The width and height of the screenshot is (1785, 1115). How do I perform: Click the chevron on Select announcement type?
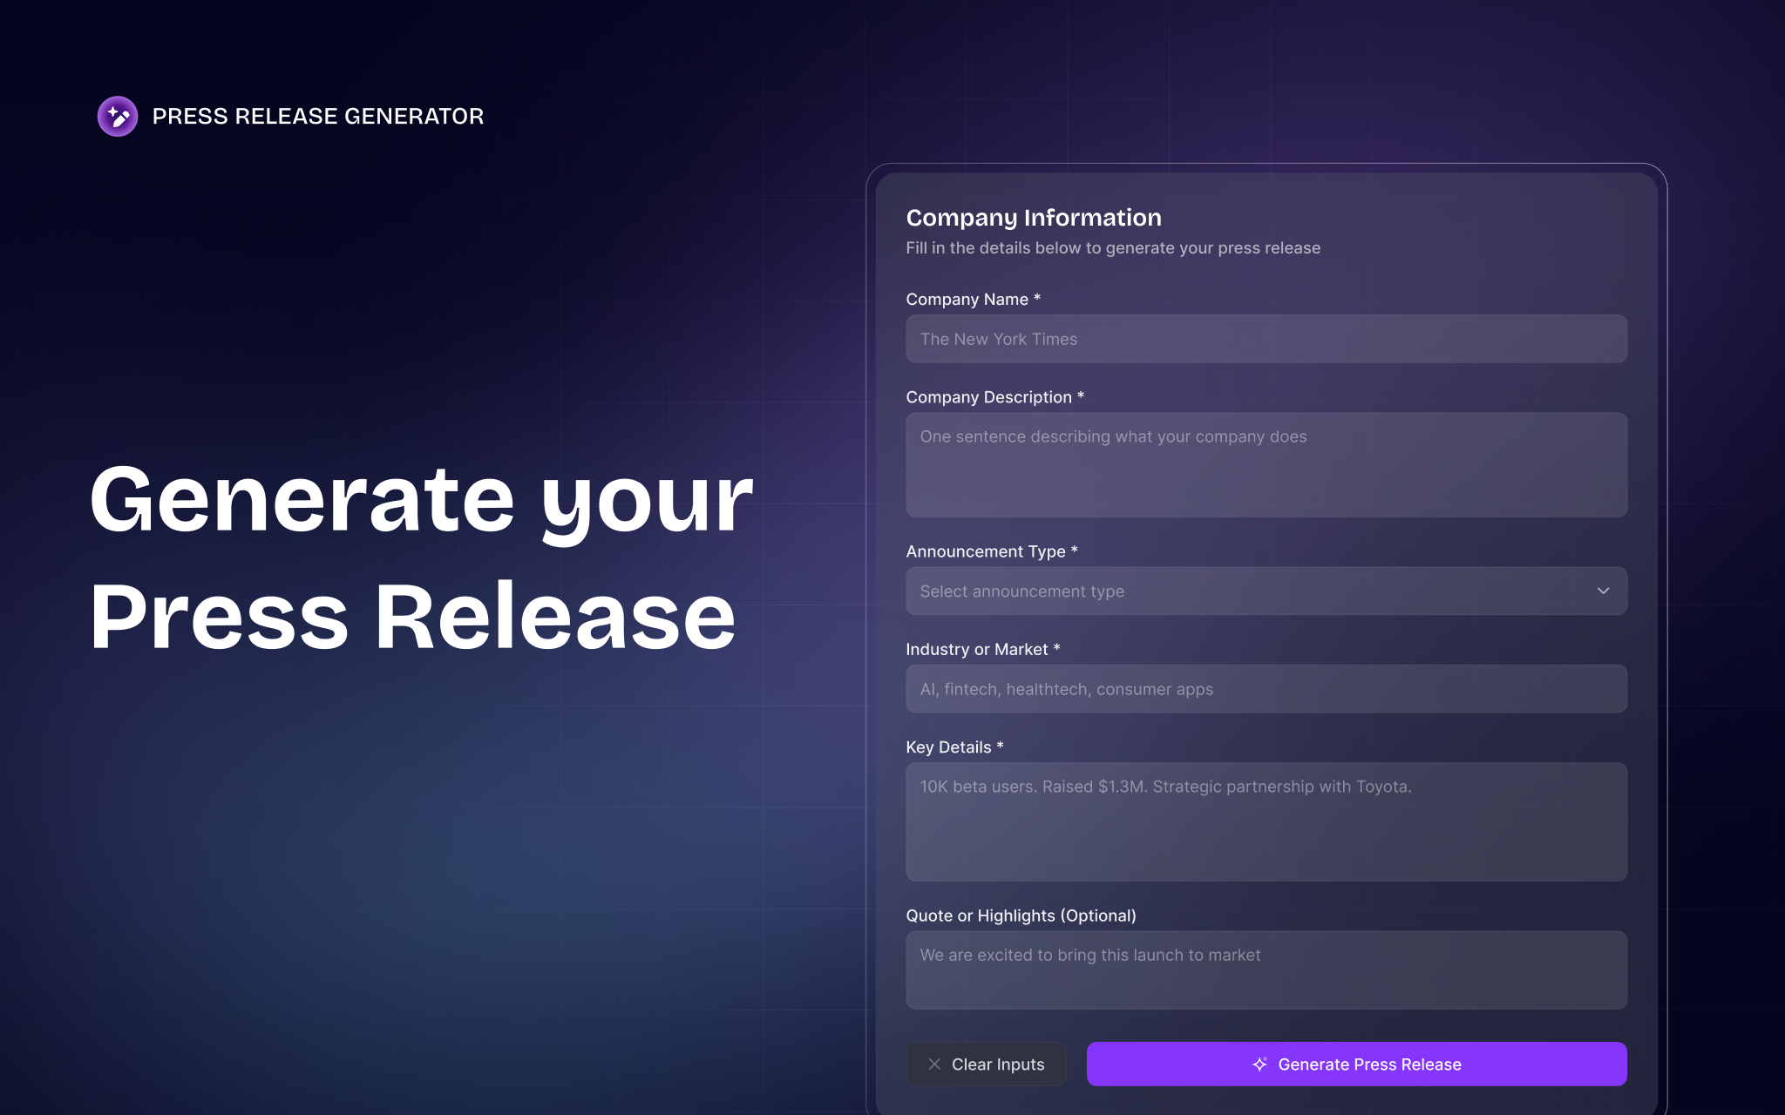(x=1604, y=591)
